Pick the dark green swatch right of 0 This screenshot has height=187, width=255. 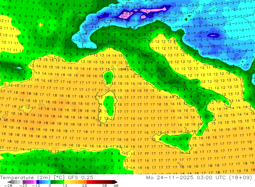(52, 182)
